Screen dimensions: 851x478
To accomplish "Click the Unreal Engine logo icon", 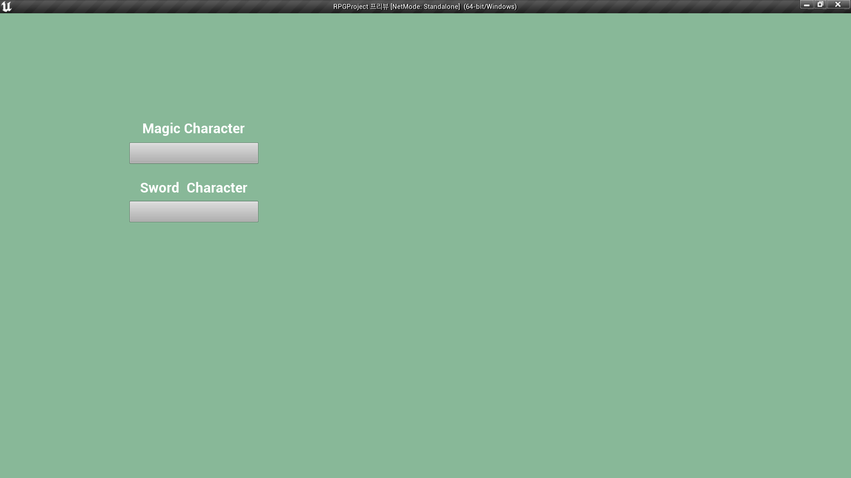I will [x=6, y=6].
